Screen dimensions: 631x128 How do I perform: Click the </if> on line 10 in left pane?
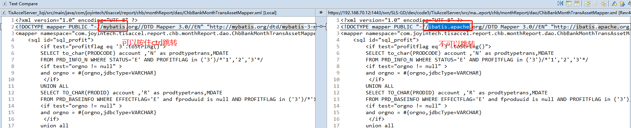tap(51, 79)
